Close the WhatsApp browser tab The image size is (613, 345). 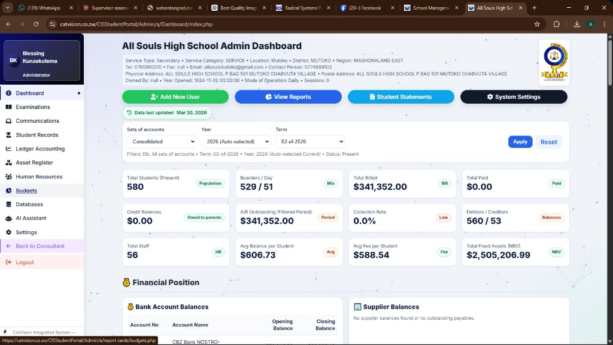point(71,8)
